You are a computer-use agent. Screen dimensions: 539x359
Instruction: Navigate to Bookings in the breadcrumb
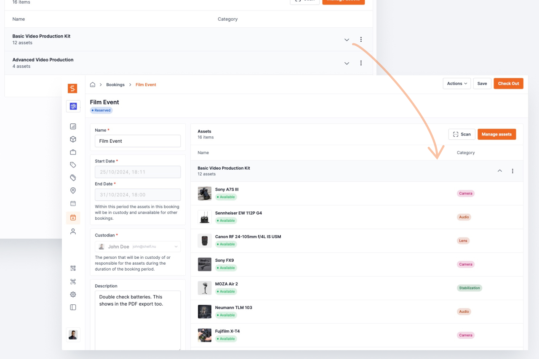pyautogui.click(x=115, y=85)
